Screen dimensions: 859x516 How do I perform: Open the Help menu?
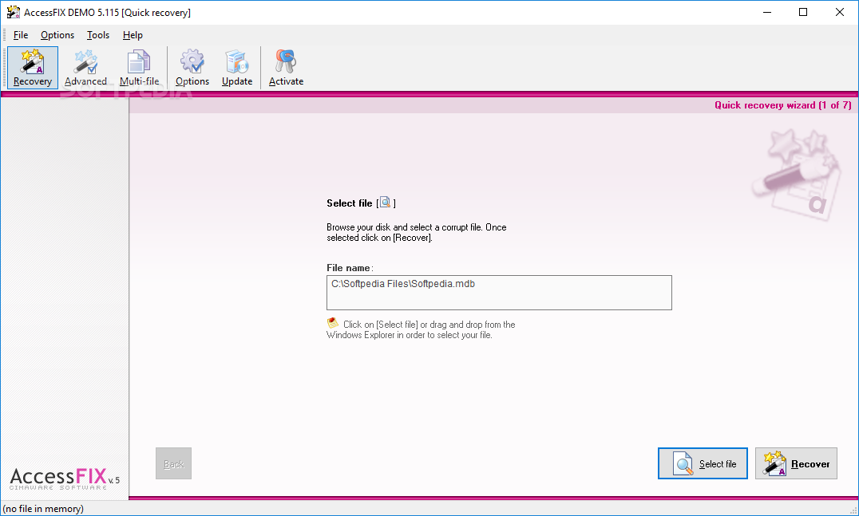pos(133,35)
